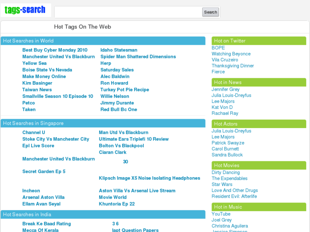Open Idaho Statesman link
This screenshot has width=310, height=232.
[119, 50]
